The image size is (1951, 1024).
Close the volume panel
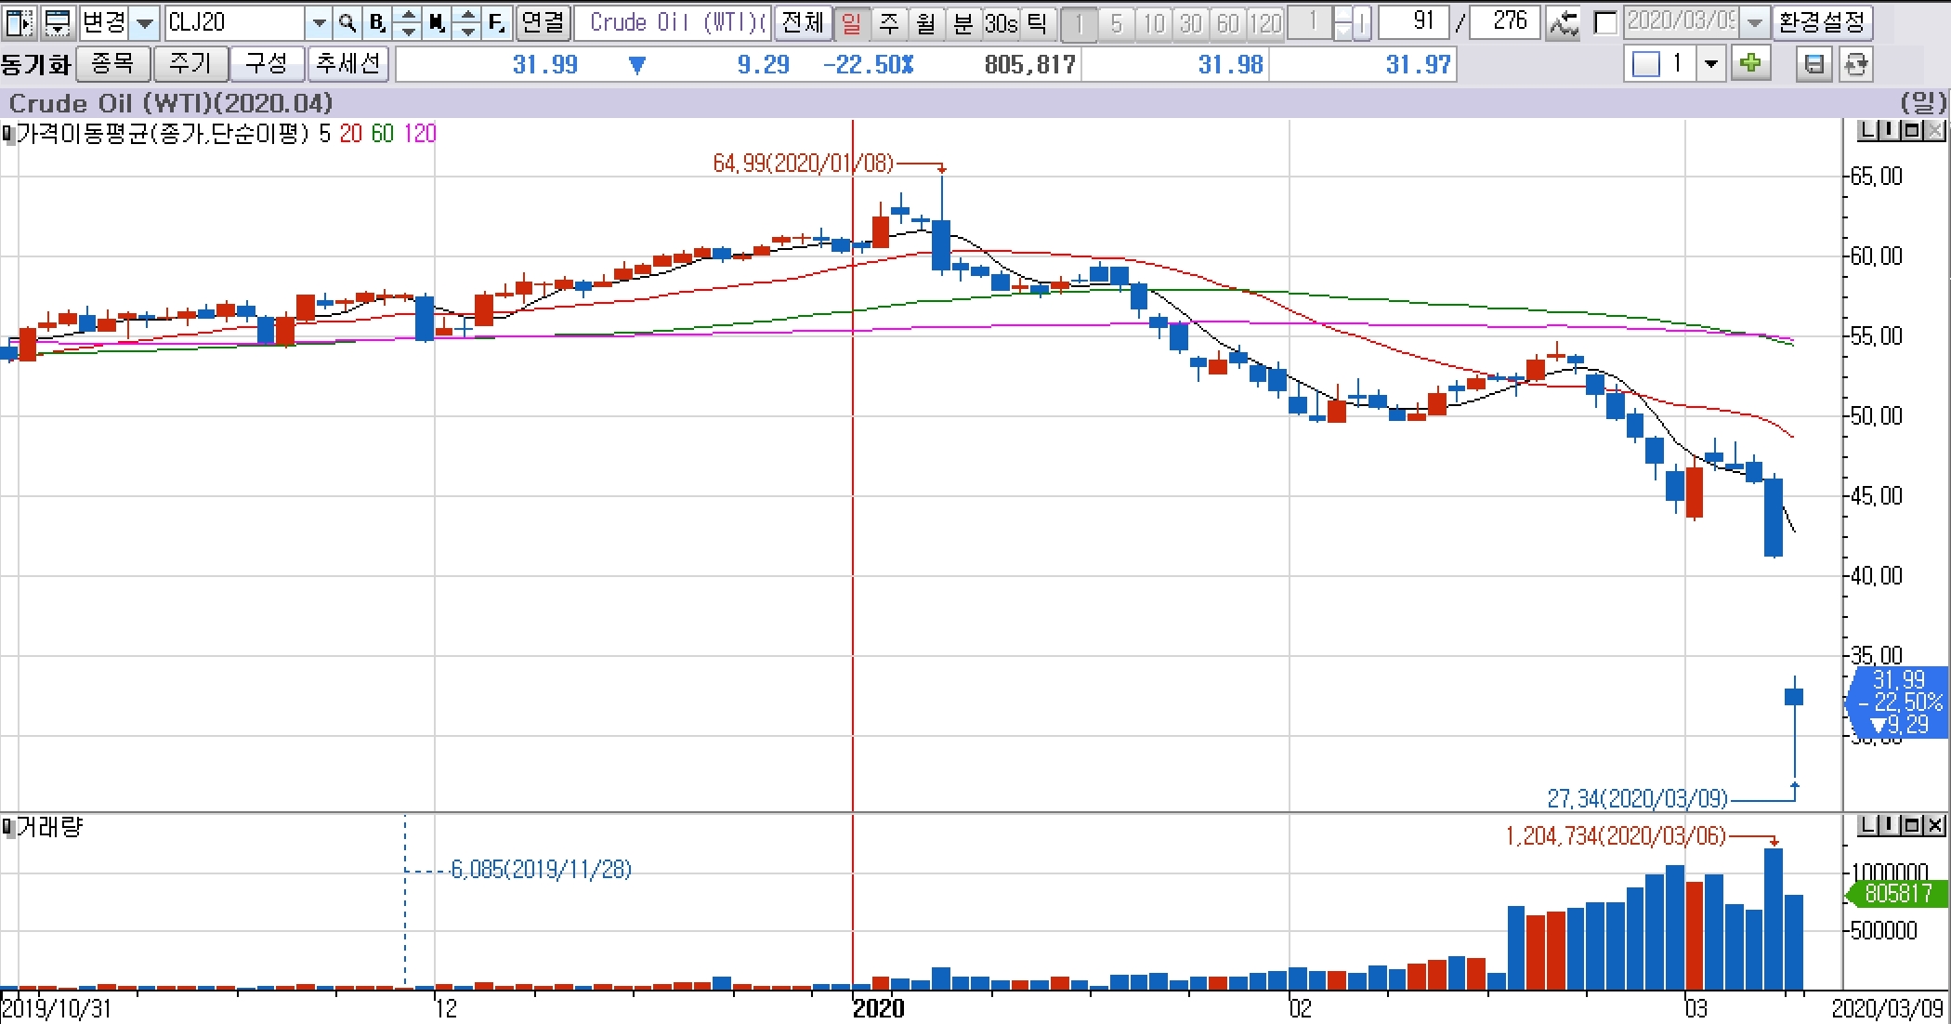[1933, 824]
